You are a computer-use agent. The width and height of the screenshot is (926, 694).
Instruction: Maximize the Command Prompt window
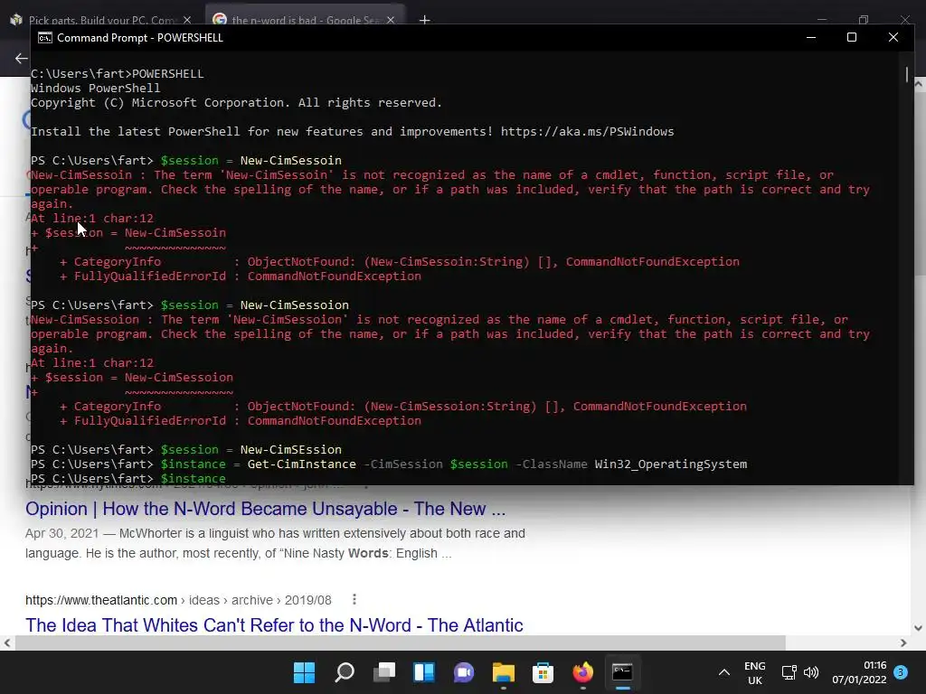tap(852, 37)
